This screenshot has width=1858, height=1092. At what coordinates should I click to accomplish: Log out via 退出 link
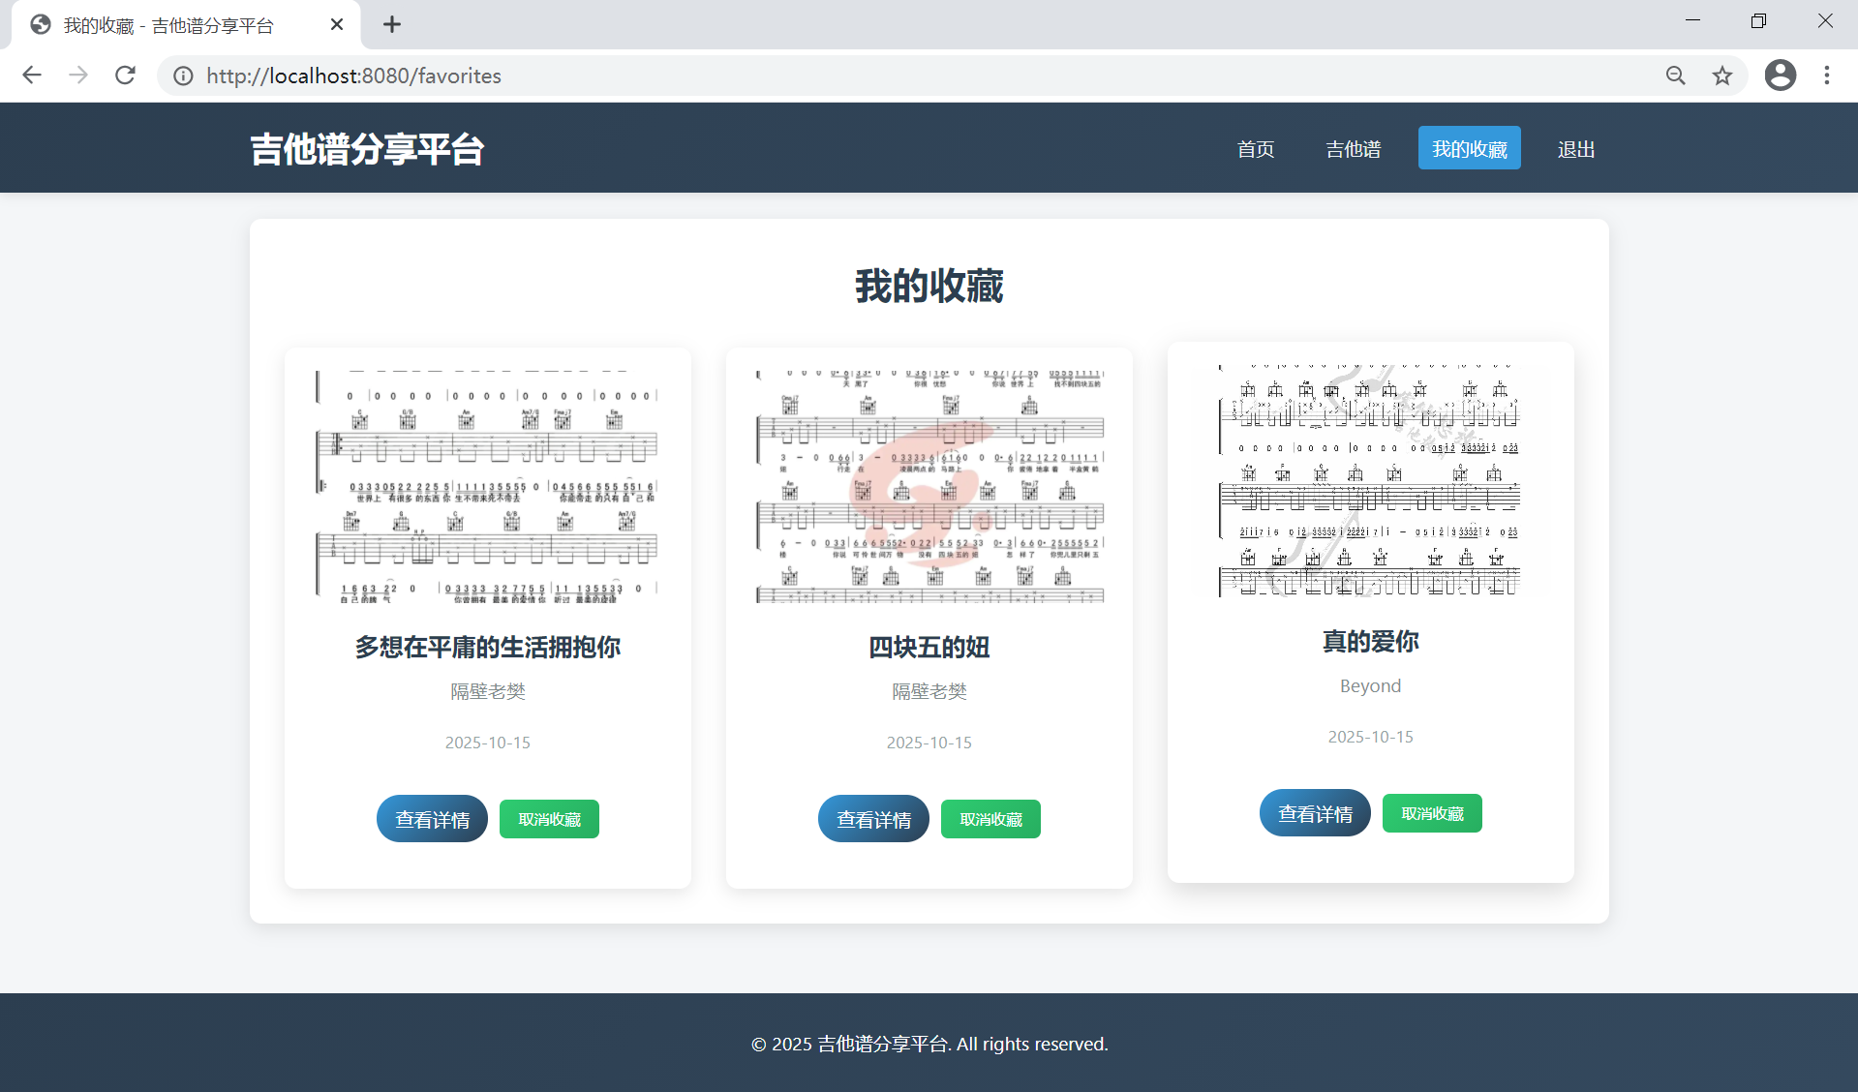coord(1575,149)
